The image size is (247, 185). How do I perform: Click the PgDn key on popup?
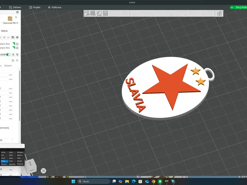[x=12, y=155]
